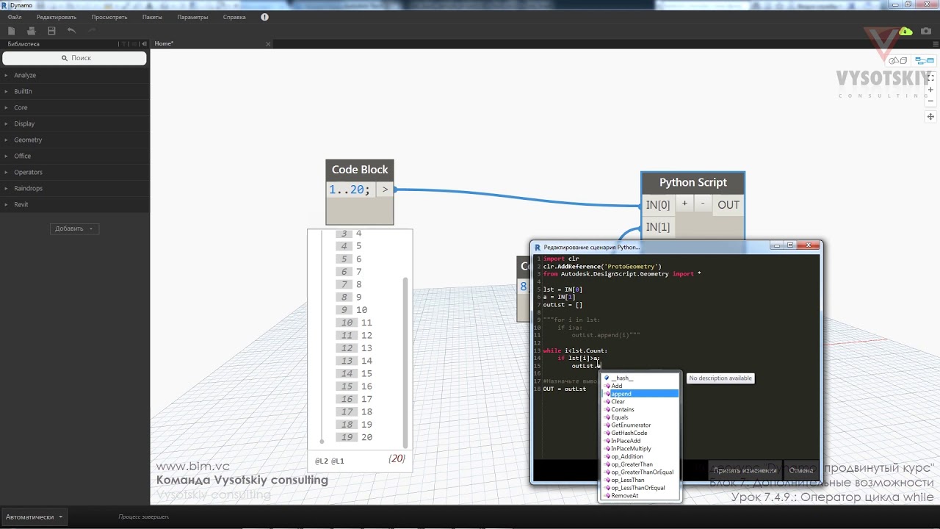Expand the Office library category

75,156
